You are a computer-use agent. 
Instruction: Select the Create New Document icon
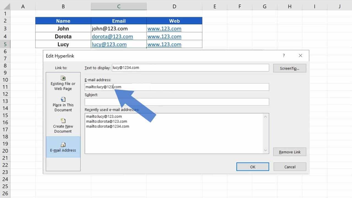[63, 121]
